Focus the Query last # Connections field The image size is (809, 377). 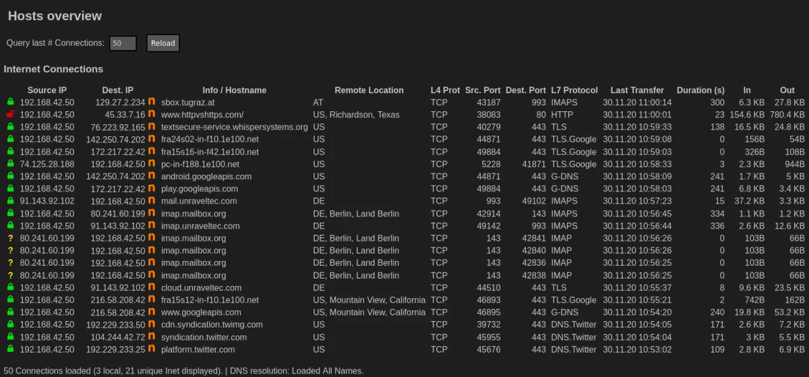pos(123,43)
